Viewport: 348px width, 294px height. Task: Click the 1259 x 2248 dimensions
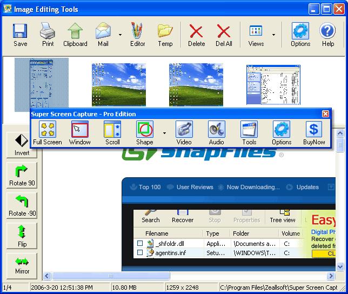182,288
